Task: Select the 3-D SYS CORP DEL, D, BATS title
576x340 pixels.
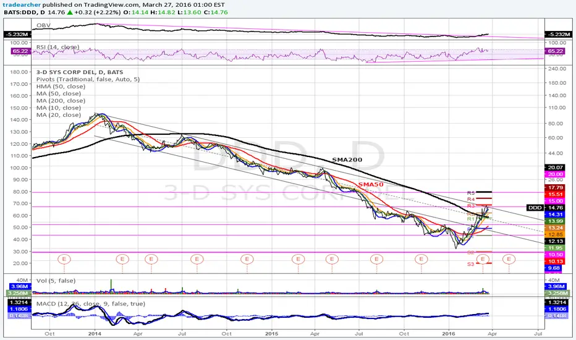Action: click(x=80, y=72)
